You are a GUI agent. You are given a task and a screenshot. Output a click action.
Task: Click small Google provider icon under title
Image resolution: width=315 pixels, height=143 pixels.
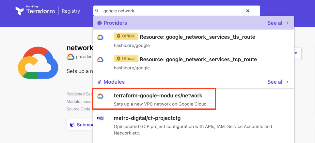70,57
